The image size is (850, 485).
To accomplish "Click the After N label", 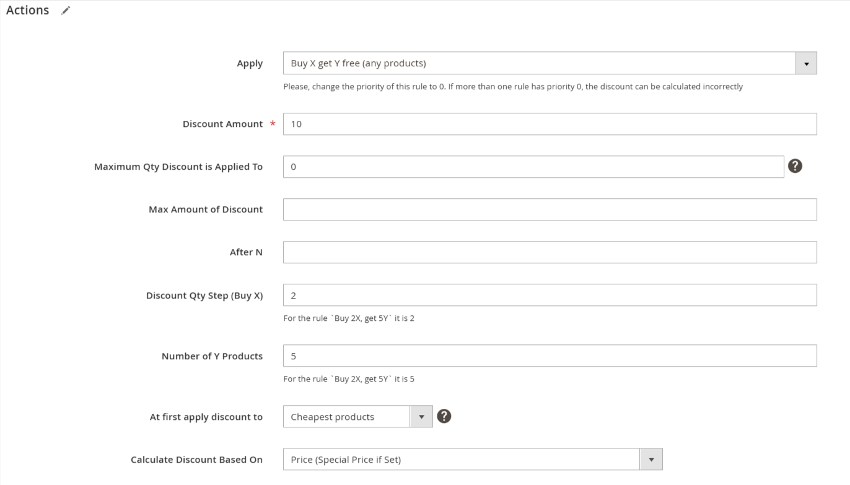I will tap(246, 252).
